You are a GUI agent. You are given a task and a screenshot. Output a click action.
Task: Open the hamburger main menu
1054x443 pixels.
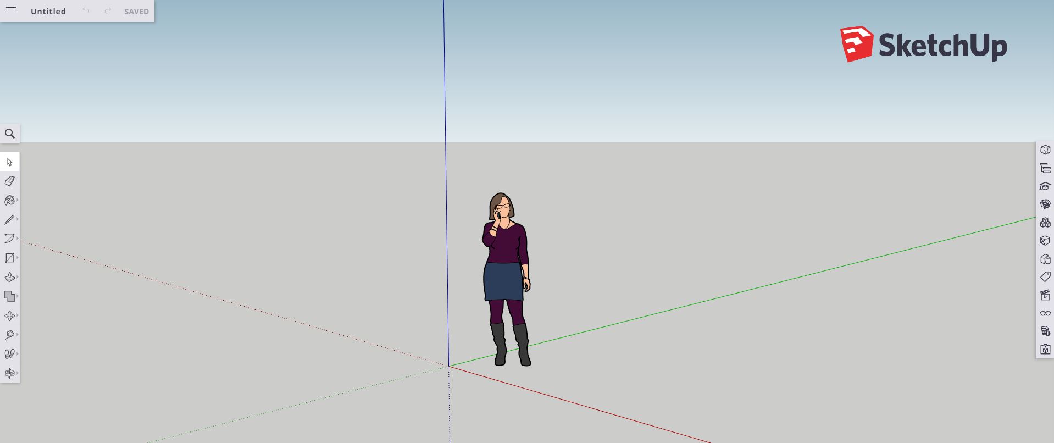(10, 10)
